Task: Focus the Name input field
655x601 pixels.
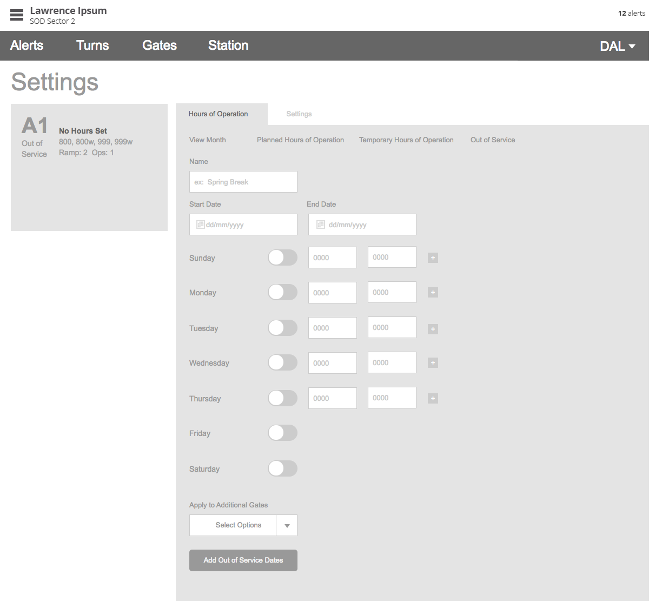Action: [x=243, y=182]
